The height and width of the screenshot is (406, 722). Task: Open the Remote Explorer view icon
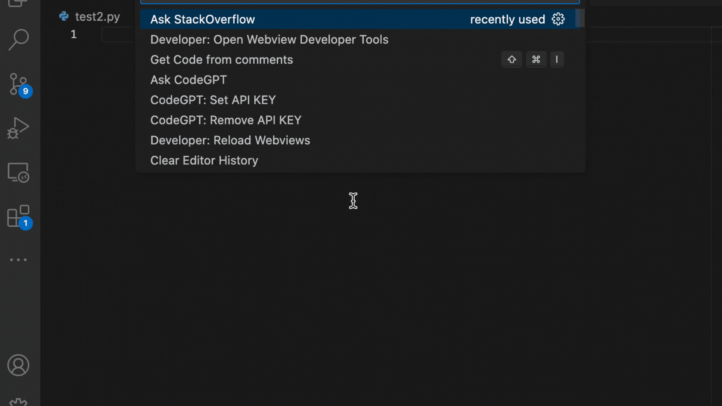click(18, 173)
